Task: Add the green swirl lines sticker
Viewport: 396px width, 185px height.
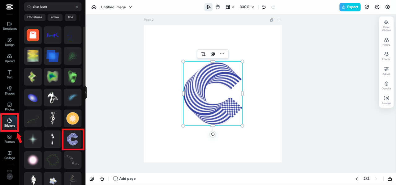Action: (x=73, y=56)
